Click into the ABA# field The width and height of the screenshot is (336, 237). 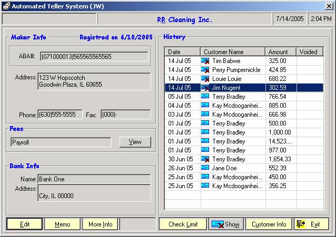[95, 56]
